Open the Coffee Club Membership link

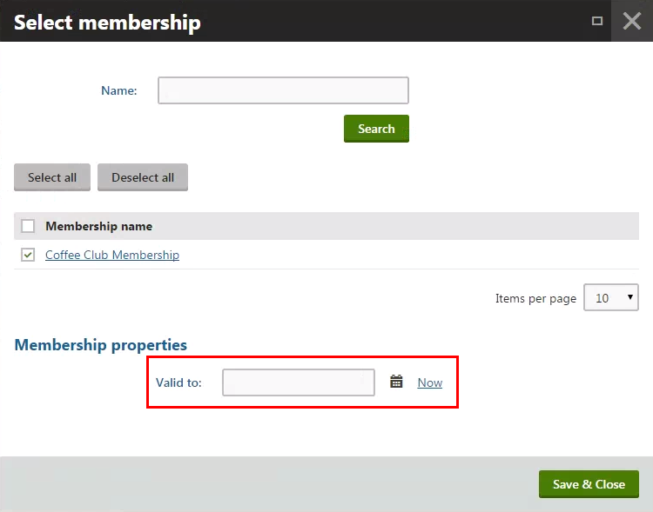112,255
